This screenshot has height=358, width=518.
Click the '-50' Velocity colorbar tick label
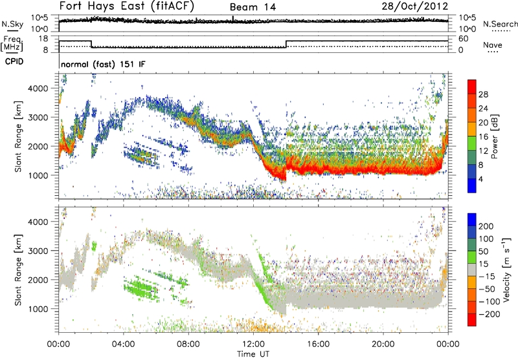[x=487, y=289]
